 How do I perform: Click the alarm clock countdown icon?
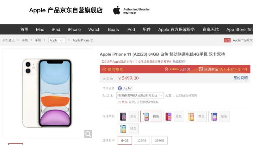[201, 69]
